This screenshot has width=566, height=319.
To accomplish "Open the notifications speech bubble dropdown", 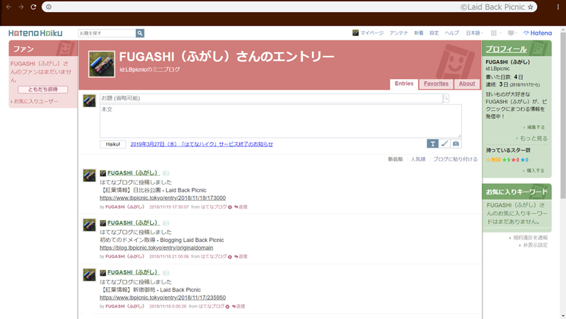I will point(511,33).
